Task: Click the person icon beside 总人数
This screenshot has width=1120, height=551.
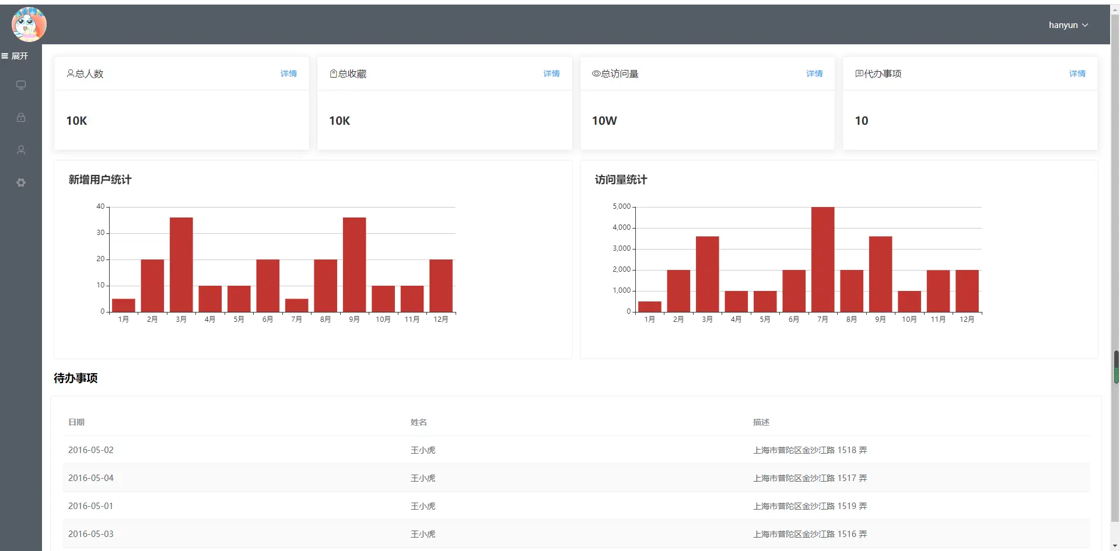Action: [x=71, y=73]
